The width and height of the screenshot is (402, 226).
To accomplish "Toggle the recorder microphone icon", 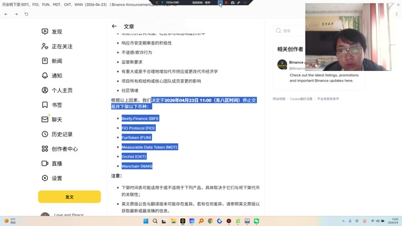I will tap(162, 3).
